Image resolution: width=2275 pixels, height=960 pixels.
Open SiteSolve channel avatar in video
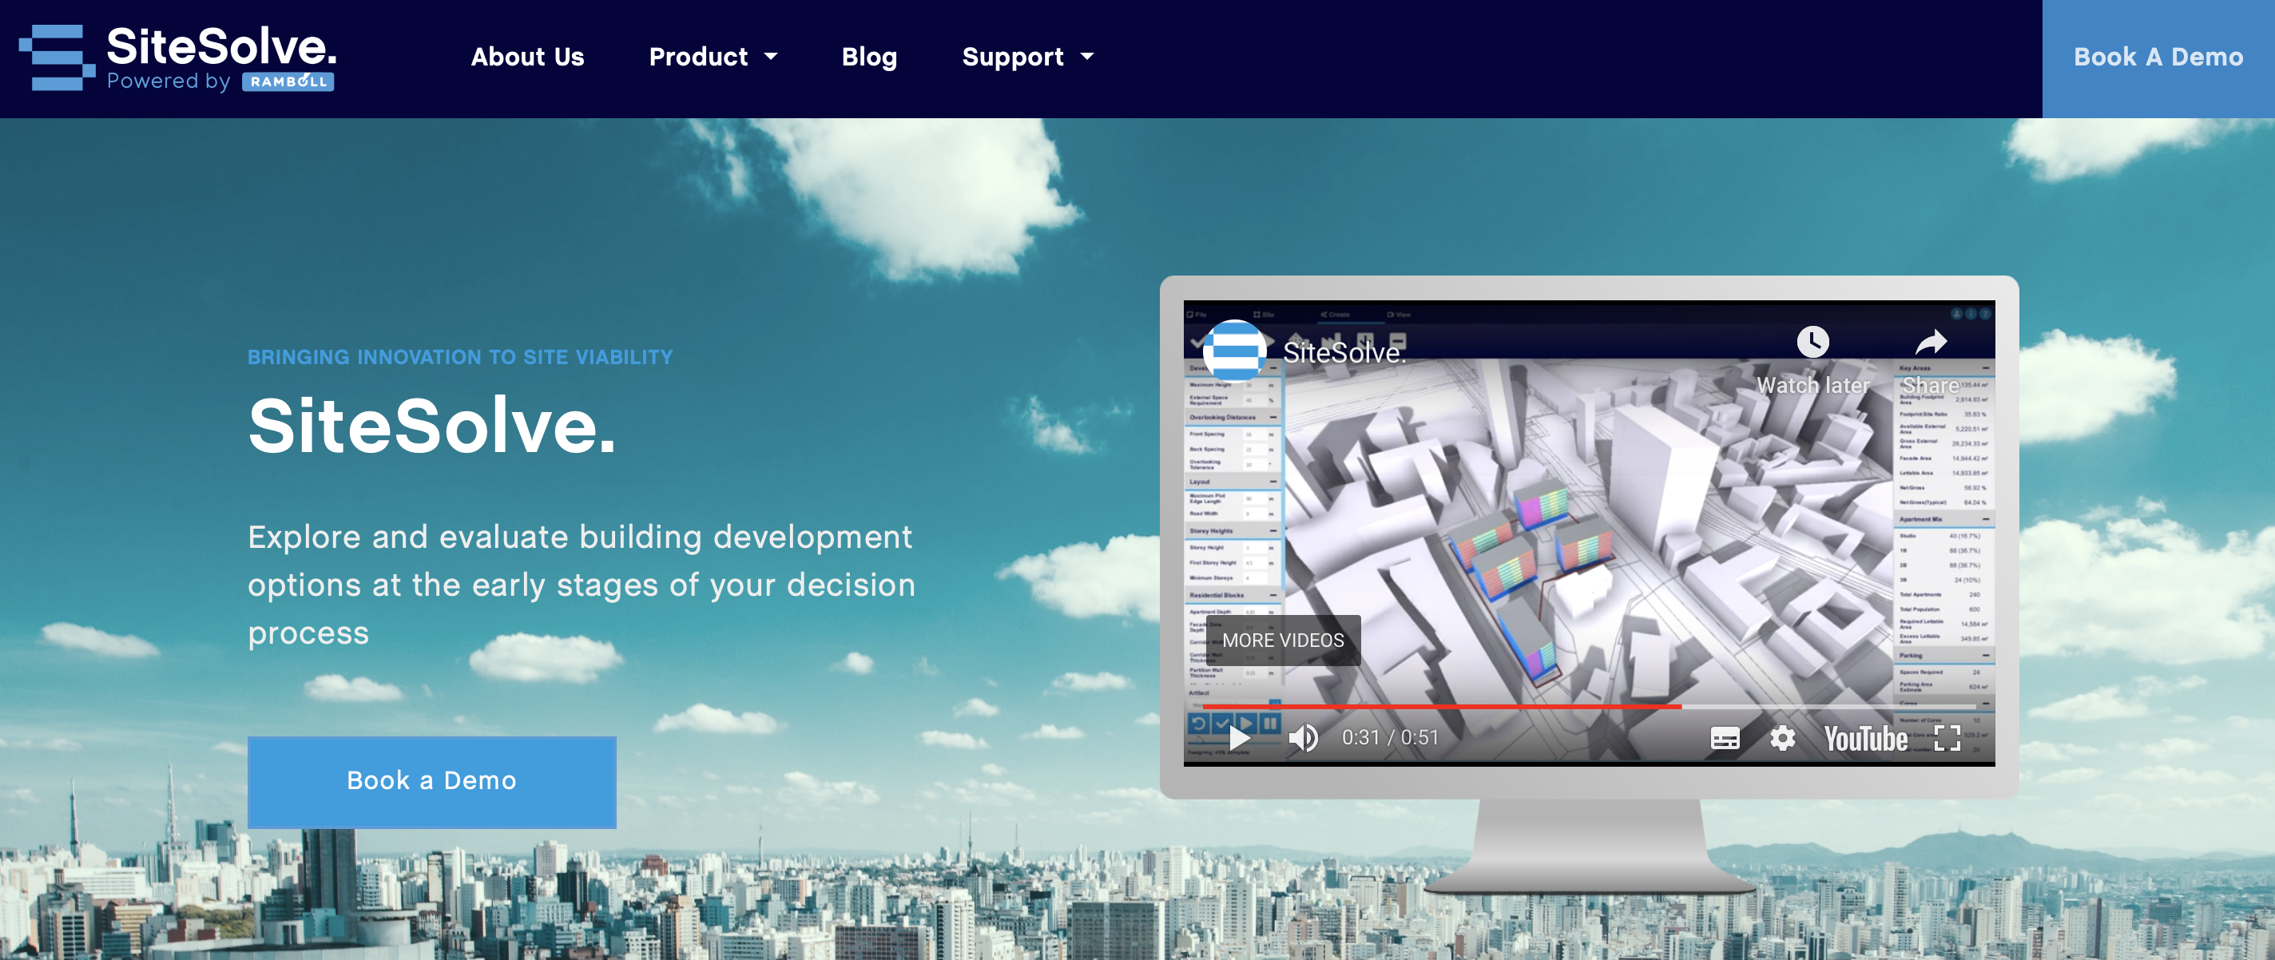point(1235,351)
